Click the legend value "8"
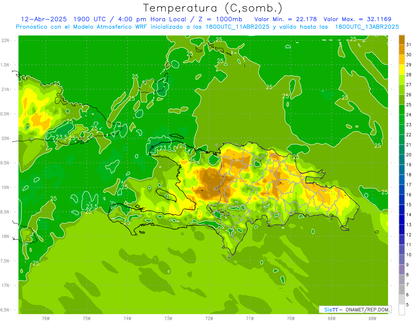418x323 pixels. 408,275
